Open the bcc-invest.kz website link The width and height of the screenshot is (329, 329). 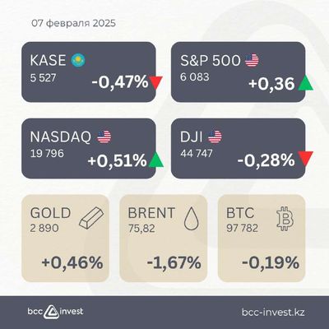click(273, 313)
